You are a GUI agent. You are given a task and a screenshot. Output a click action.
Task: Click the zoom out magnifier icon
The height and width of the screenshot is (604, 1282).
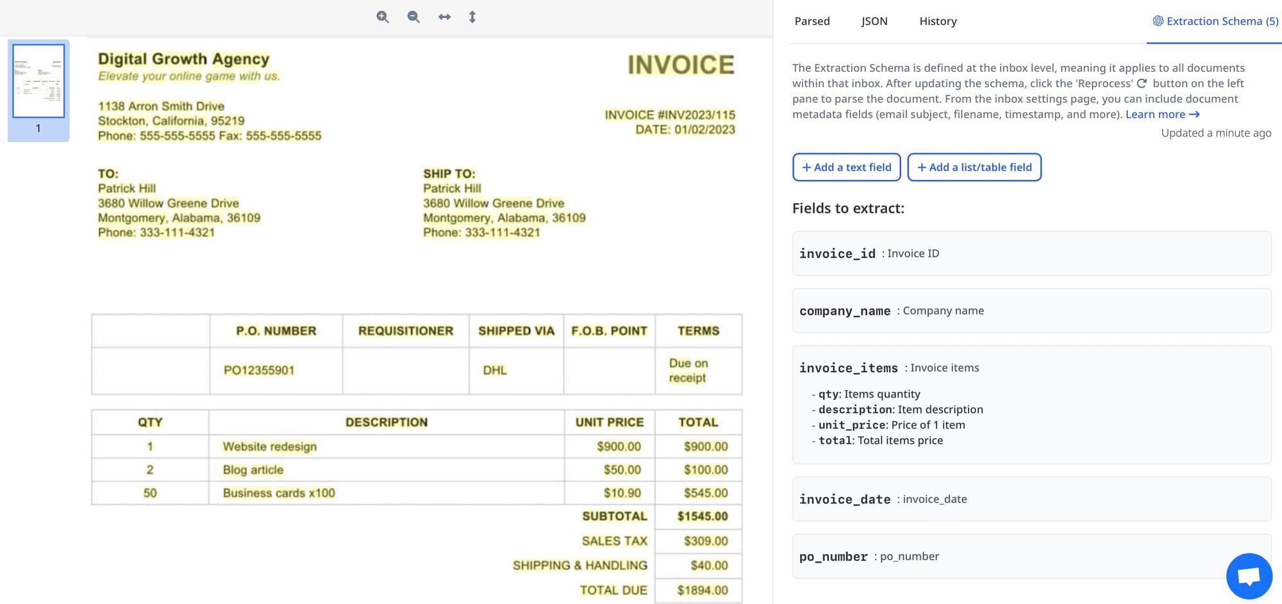(413, 17)
